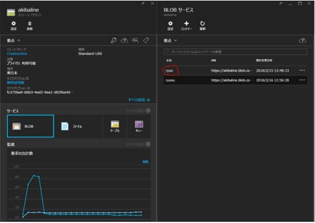The width and height of the screenshot is (315, 223).
Task: Minimize the BLOB サービス blade
Action: (x=290, y=4)
